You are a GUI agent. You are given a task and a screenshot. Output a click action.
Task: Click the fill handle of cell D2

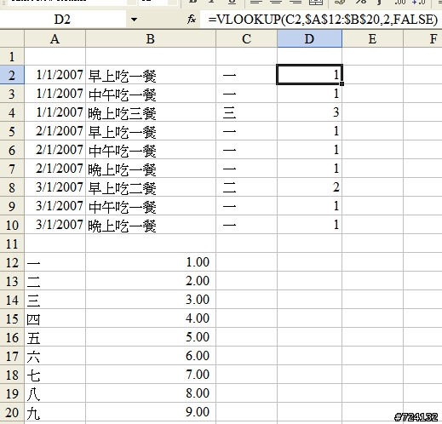coord(342,83)
